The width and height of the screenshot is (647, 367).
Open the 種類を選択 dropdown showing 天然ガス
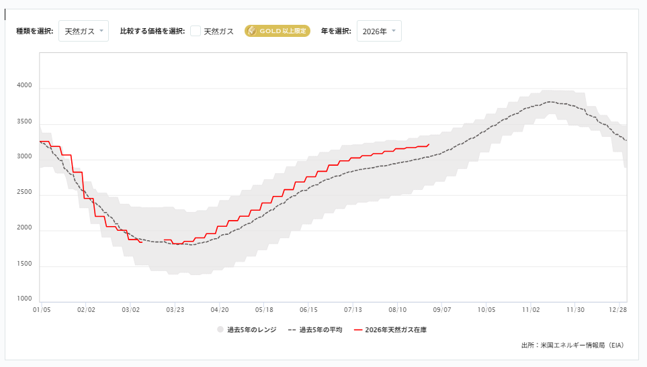tap(83, 31)
